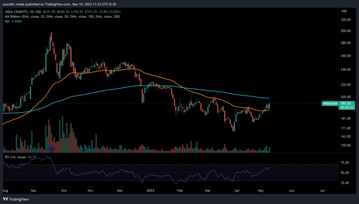Image resolution: width=359 pixels, height=204 pixels.
Task: Click the open value O191.95
Action: tap(49, 12)
